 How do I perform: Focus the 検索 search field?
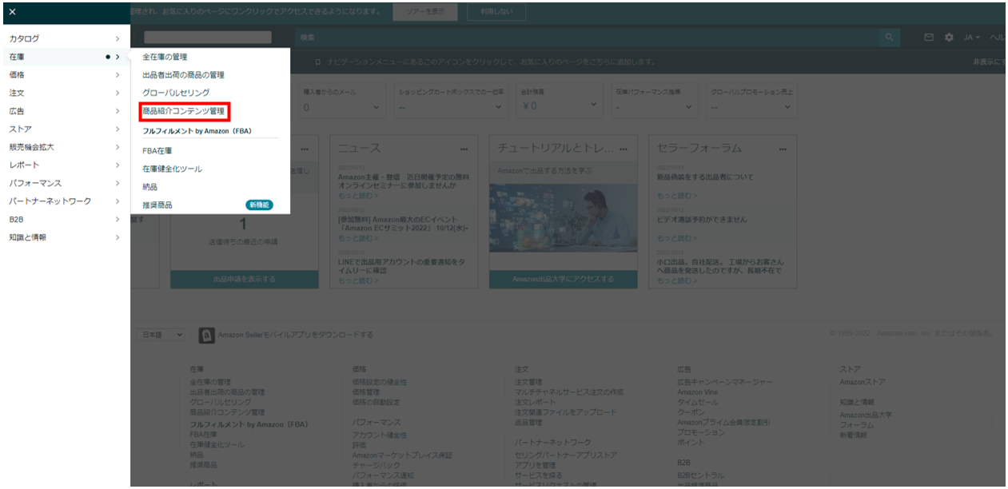(587, 38)
